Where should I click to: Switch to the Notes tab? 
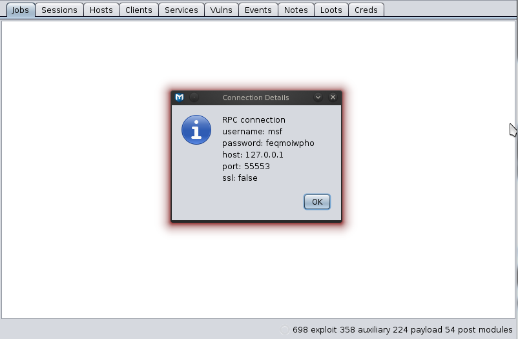[x=296, y=10]
